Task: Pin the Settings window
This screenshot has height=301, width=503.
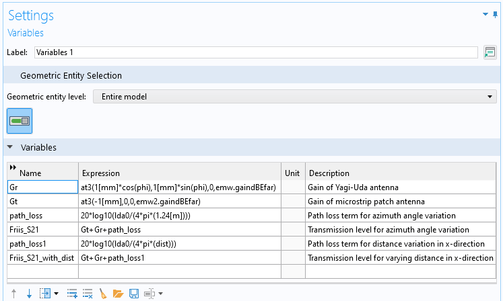Action: tap(496, 14)
